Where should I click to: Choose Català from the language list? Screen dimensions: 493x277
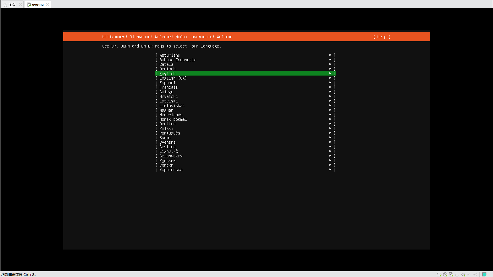245,64
